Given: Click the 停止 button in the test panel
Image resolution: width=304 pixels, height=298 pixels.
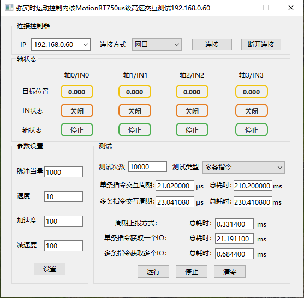Looking at the screenshot, I should tap(192, 271).
